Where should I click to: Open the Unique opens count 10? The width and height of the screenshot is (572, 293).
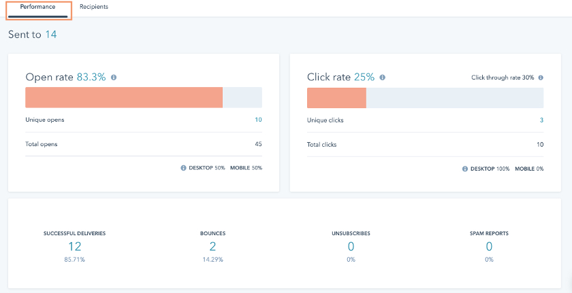(x=258, y=120)
